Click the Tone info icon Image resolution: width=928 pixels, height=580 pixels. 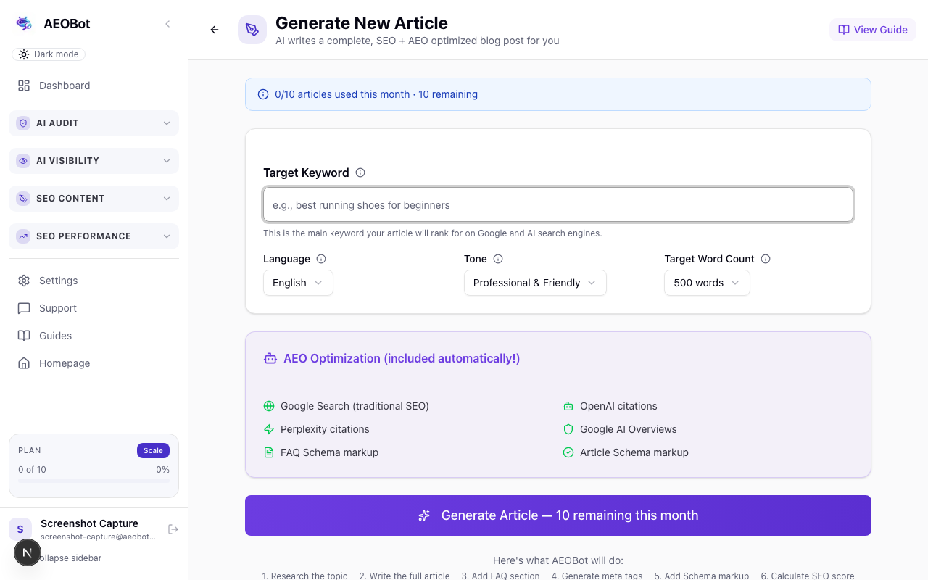tap(498, 259)
